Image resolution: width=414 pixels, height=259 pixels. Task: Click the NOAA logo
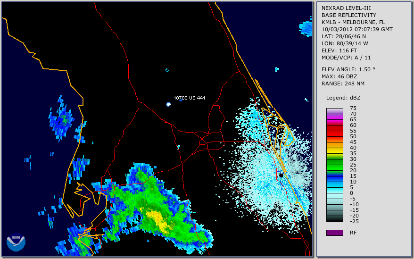(16, 242)
